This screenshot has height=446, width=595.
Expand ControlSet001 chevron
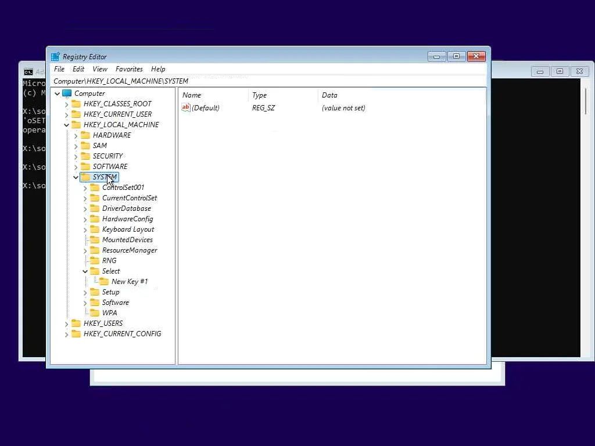[85, 188]
